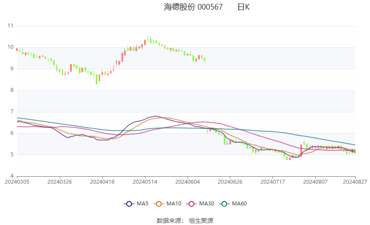Click the 20240305 date axis label
The height and width of the screenshot is (225, 370).
[17, 182]
